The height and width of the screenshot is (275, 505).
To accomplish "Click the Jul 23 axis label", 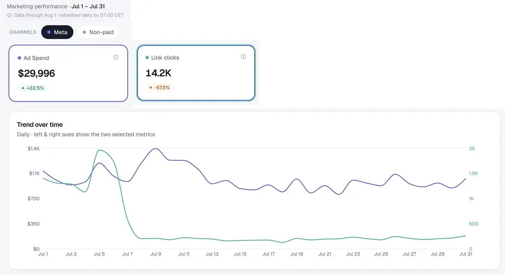I will (x=353, y=254).
